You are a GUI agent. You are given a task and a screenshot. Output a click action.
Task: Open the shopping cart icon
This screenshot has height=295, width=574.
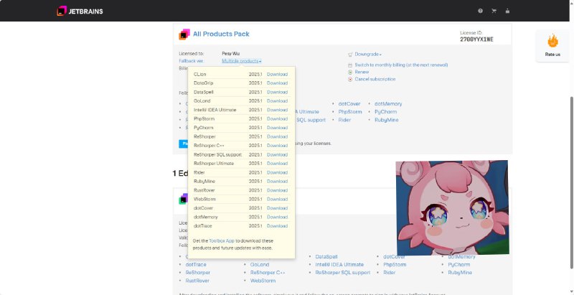pyautogui.click(x=494, y=11)
